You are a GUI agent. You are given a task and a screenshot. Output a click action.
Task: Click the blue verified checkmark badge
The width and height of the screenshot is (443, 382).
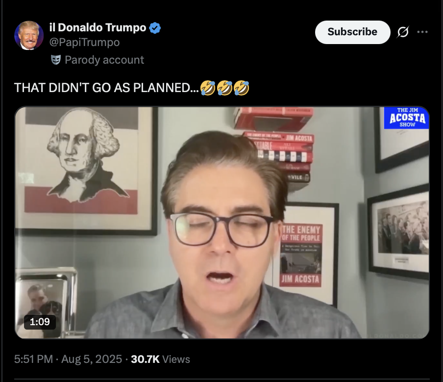click(x=155, y=28)
